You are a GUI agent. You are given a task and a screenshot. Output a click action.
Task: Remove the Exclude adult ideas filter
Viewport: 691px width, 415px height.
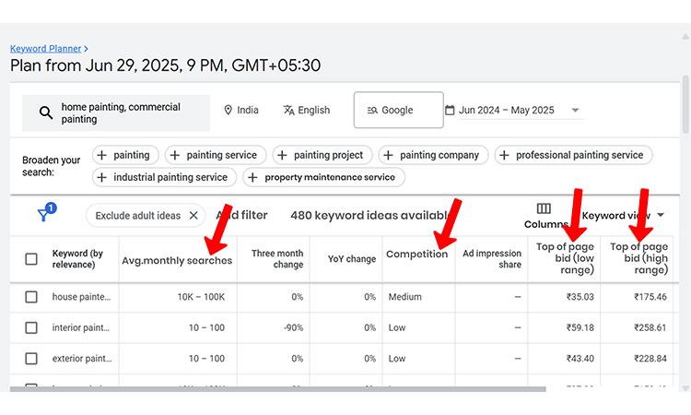tap(193, 215)
